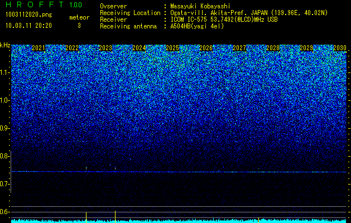Click the timestamp 10.03.11 20:20
Image resolution: width=351 pixels, height=223 pixels.
[28, 26]
